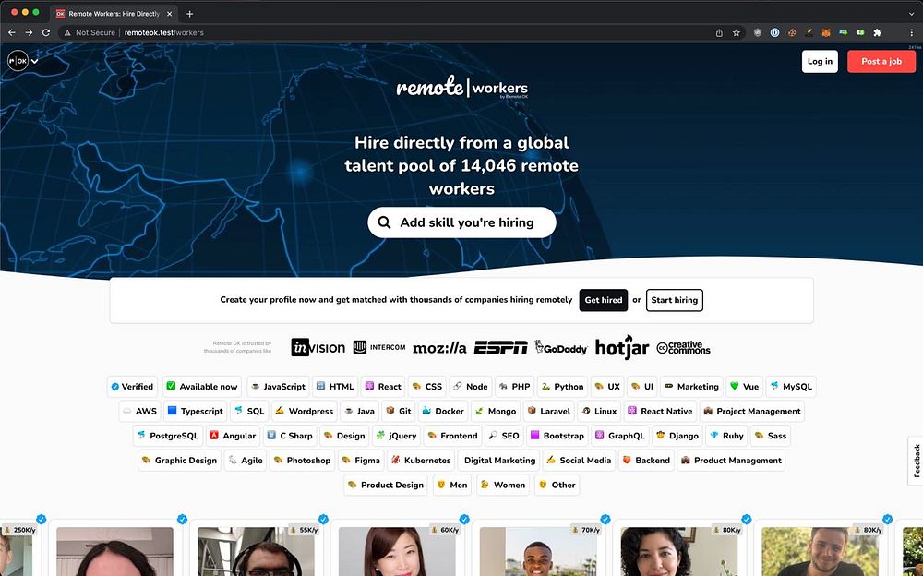Filter by Available now tag
This screenshot has width=923, height=576.
[x=202, y=387]
